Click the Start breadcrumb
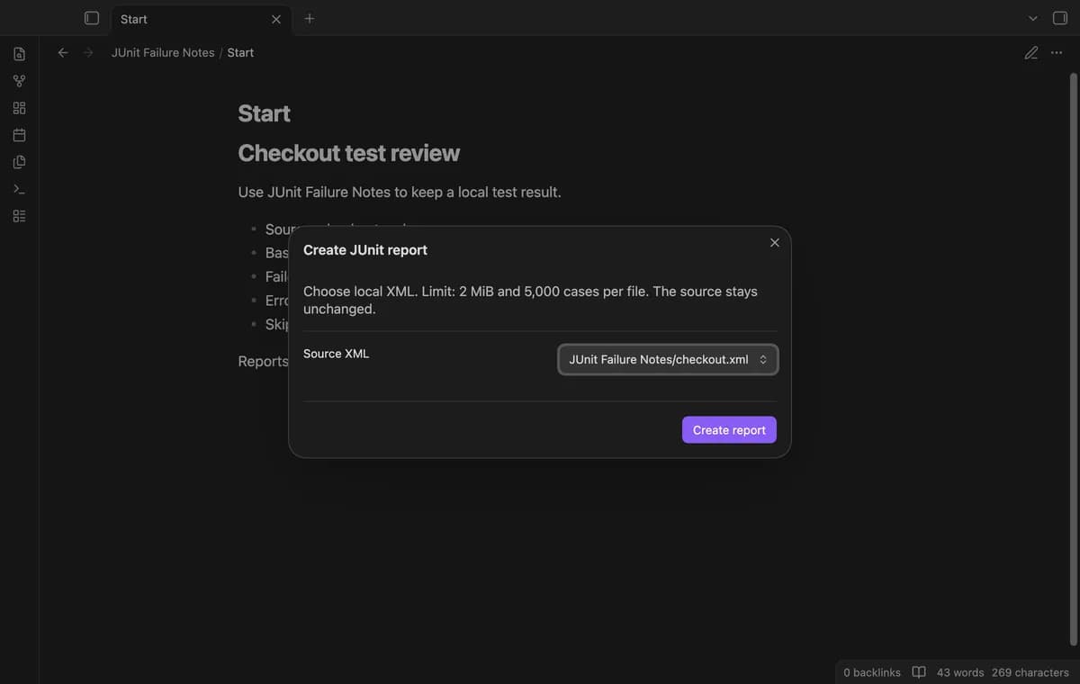1080x684 pixels. (240, 52)
